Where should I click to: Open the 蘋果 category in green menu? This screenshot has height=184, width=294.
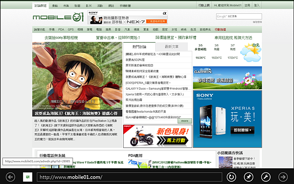[108, 29]
